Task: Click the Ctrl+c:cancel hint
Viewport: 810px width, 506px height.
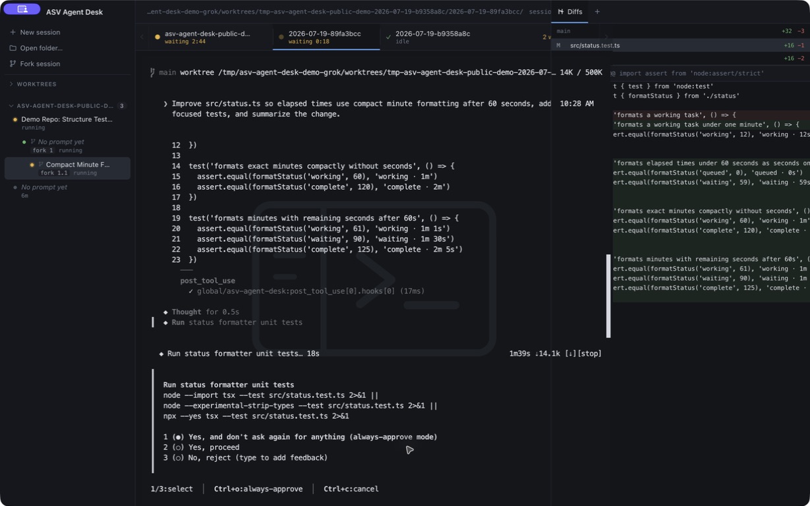Action: click(351, 489)
